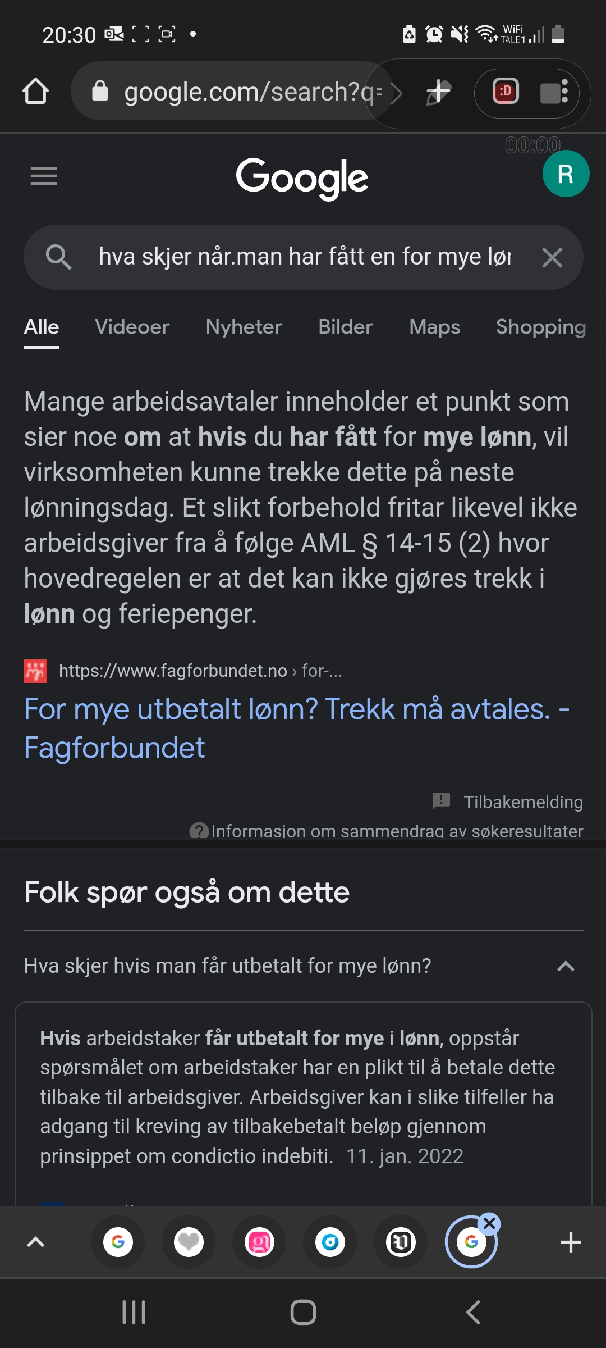Viewport: 606px width, 1348px height.
Task: Tap the magnifier search icon
Action: (58, 258)
